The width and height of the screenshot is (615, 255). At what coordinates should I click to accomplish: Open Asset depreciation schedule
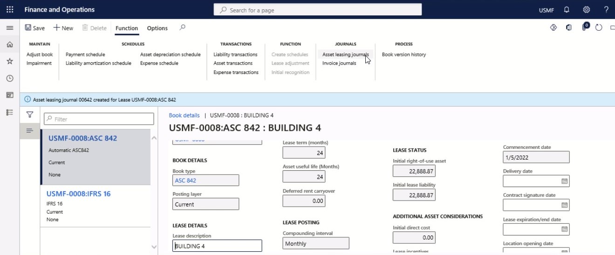[171, 54]
